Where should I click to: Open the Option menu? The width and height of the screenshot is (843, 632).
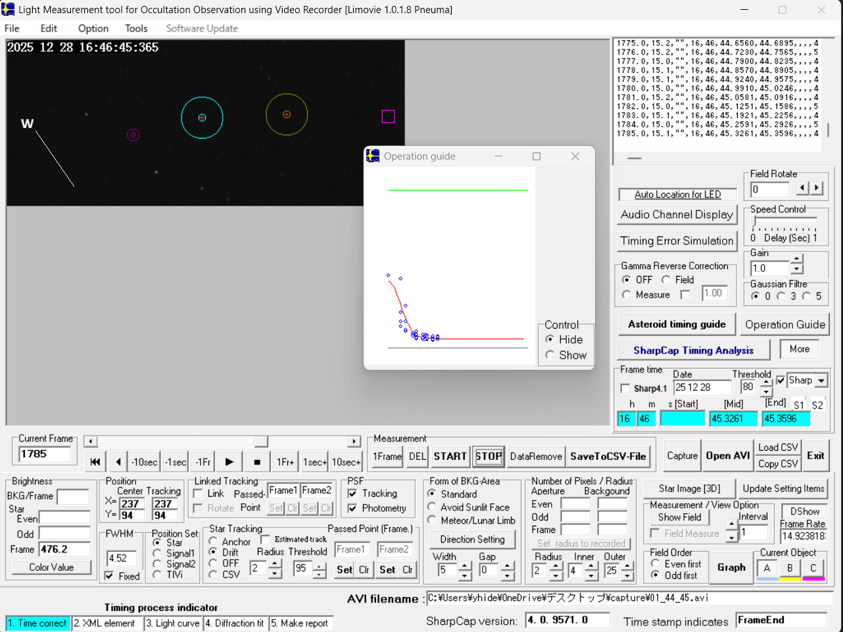93,28
